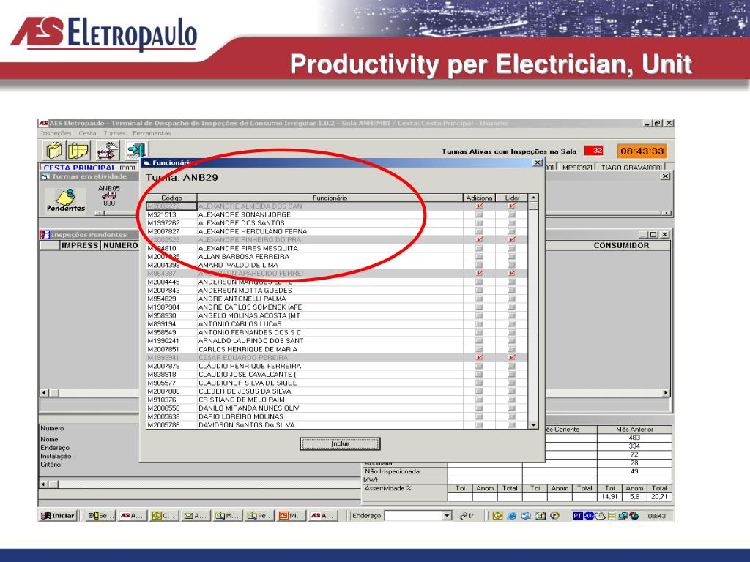Check Adiciona for DAVIDSON SANTOS DA SILVA
Viewport: 750px width, 562px height.
[x=479, y=425]
